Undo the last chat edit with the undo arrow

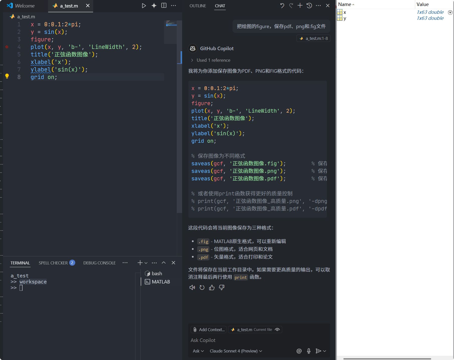point(282,5)
